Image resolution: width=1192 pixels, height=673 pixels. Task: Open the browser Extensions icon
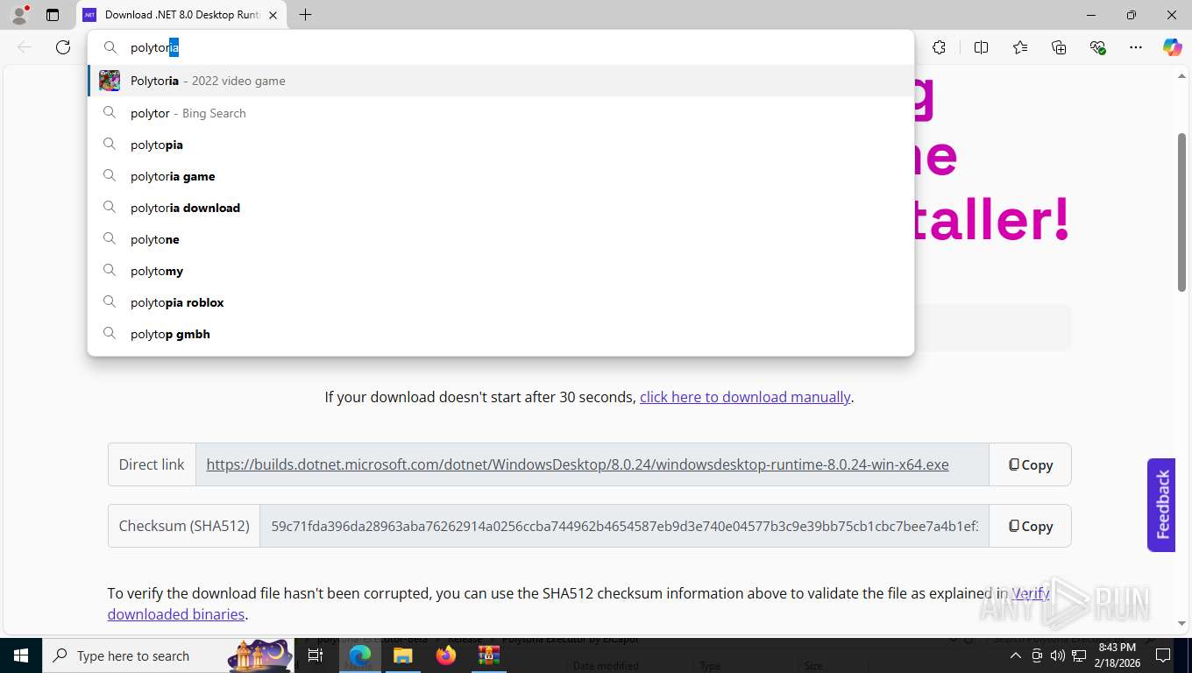tap(939, 47)
